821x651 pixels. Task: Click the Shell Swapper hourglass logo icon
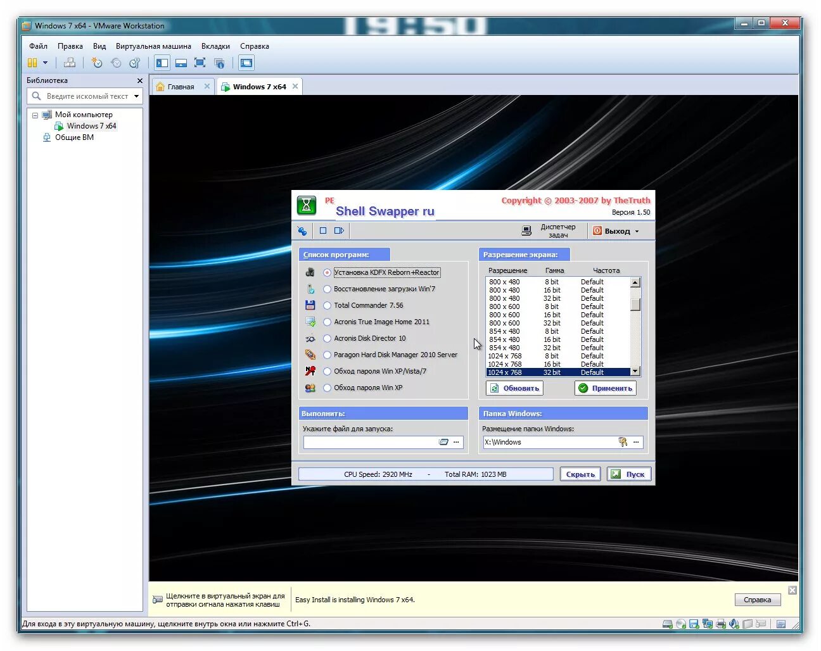click(x=307, y=205)
